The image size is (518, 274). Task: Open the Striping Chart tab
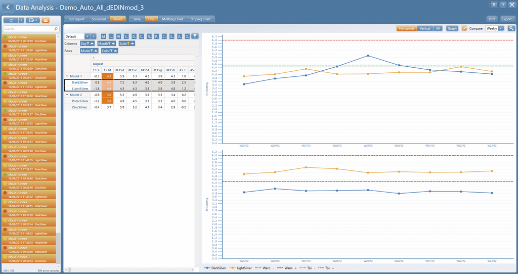(x=200, y=19)
